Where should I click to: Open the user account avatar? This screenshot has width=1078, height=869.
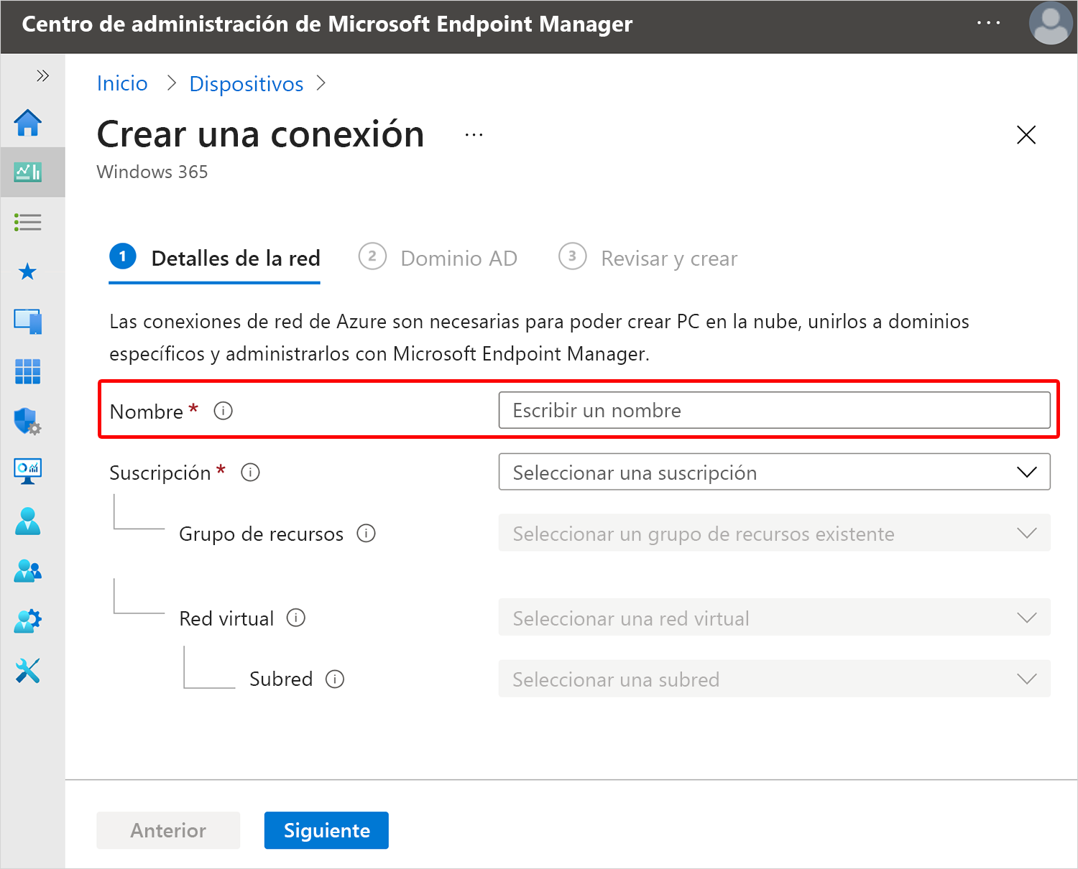[1051, 24]
